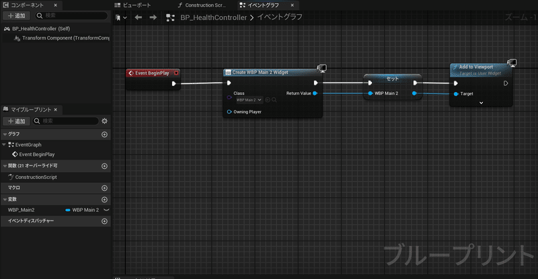Switch to the ビューポート tab
This screenshot has width=538, height=279.
click(x=132, y=5)
